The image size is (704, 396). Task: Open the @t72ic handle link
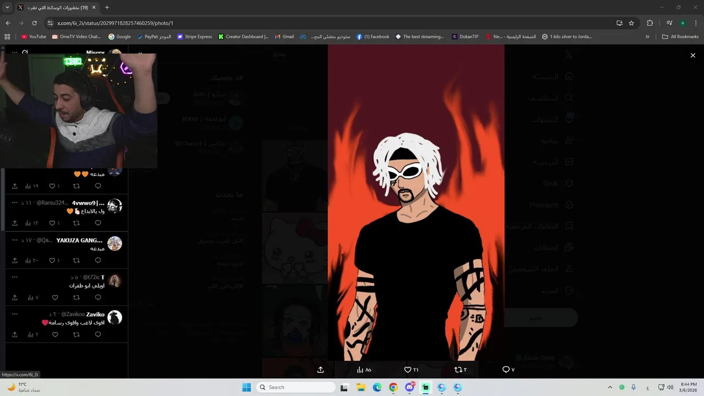pos(92,277)
